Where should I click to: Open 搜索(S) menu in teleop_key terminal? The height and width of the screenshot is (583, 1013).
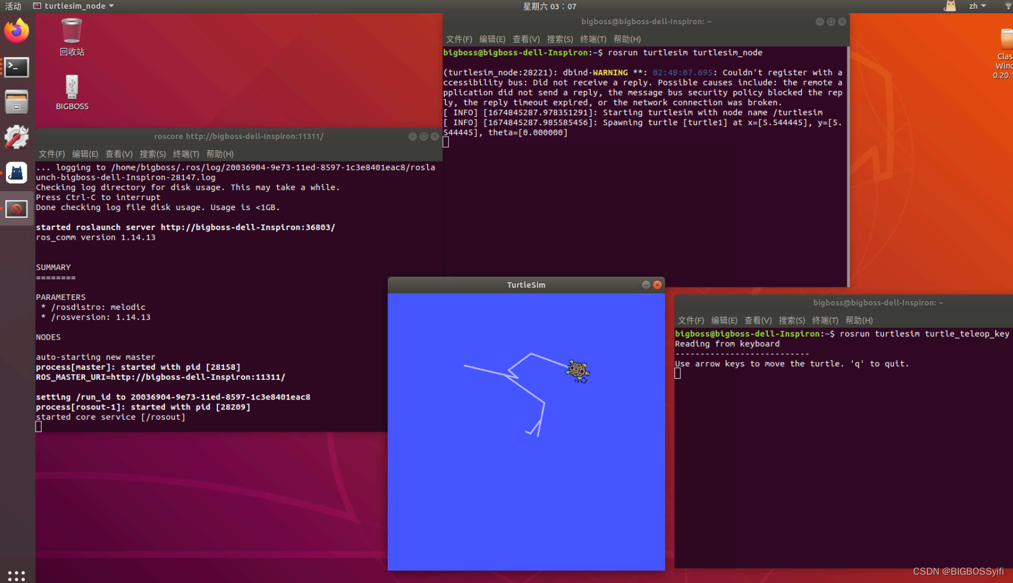coord(792,321)
